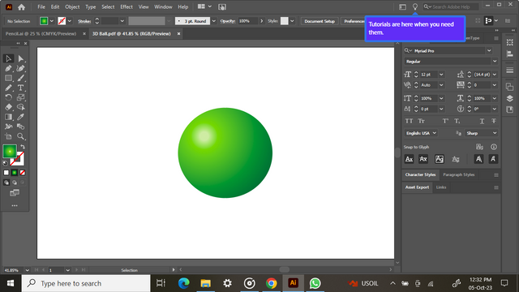Open the Stroke link in control bar
The width and height of the screenshot is (519, 292).
click(84, 21)
